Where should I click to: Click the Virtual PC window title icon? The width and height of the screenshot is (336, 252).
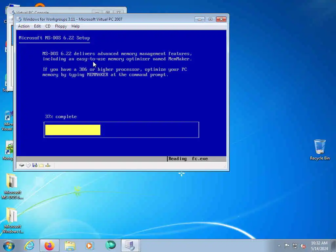pos(19,19)
